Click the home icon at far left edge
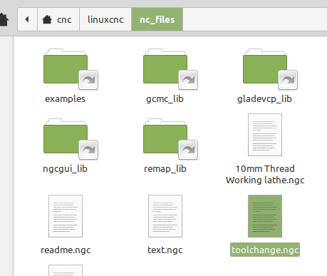Image resolution: width=327 pixels, height=276 pixels. [4, 19]
